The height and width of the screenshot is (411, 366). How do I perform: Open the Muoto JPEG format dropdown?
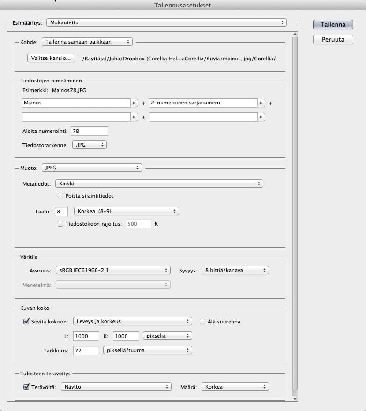[92, 168]
